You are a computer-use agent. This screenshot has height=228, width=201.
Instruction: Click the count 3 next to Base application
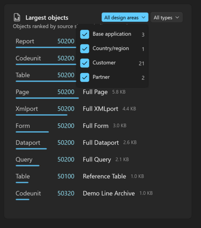tap(143, 35)
